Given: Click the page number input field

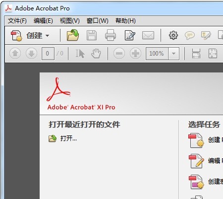Looking at the screenshot, I should [48, 54].
